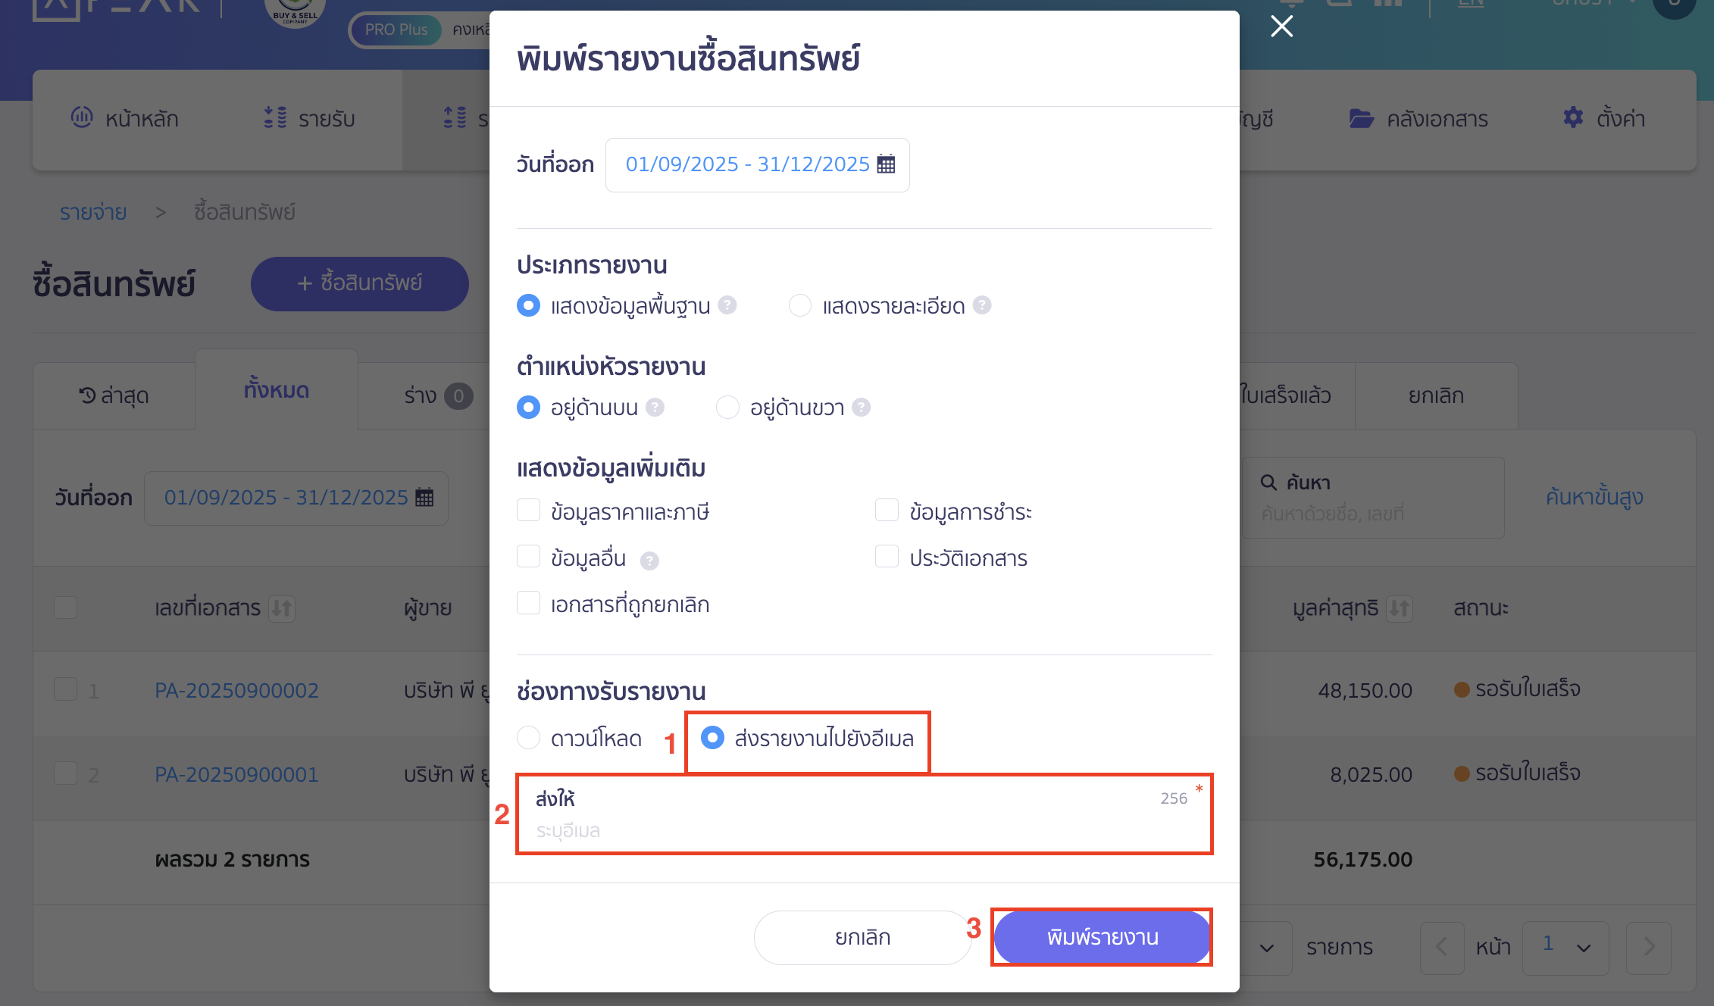
Task: Sort using the arrows beside มูลค่าสุทธิ
Action: [x=1398, y=608]
